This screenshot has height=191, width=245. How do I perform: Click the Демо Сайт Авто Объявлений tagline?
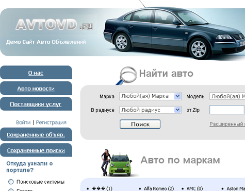46,42
